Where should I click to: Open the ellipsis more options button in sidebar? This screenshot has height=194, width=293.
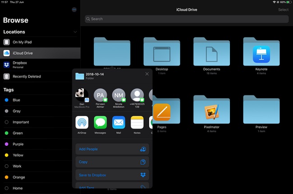coord(74,10)
